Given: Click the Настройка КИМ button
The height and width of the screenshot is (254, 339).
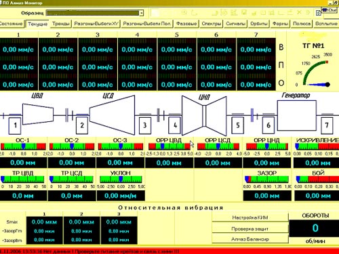Looking at the screenshot, I should coord(250,217).
